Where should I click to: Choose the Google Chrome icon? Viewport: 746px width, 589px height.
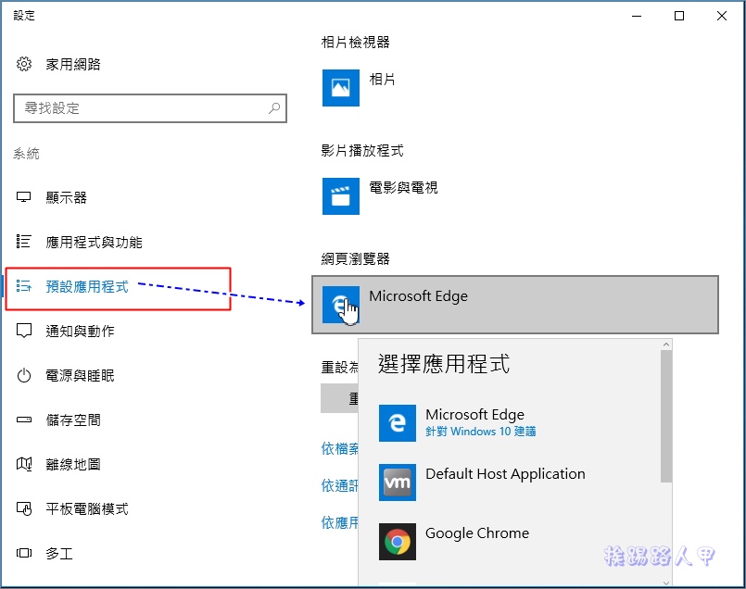(x=398, y=542)
